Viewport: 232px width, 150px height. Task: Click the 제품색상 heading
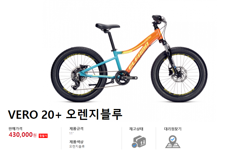coord(76,142)
